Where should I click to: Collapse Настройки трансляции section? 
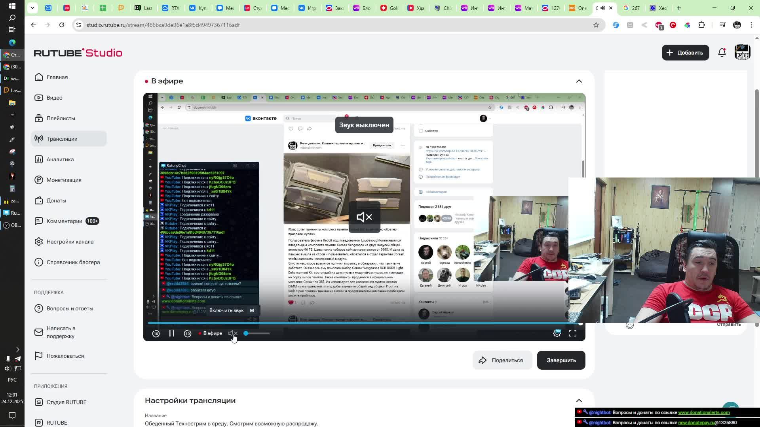pos(579,401)
